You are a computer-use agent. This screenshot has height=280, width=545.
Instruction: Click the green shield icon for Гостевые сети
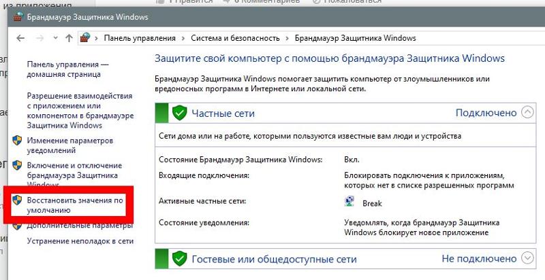click(179, 258)
